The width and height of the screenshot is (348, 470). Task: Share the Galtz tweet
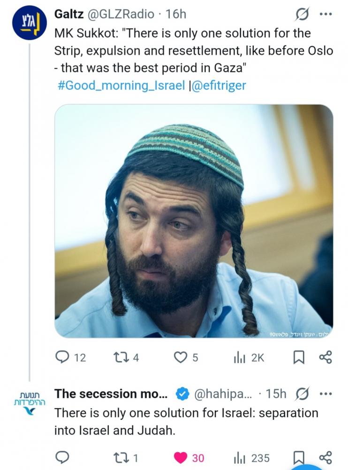pos(325,358)
